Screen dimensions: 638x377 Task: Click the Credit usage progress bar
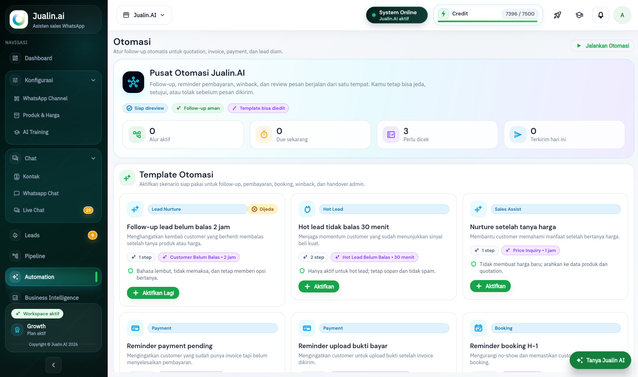coord(487,21)
